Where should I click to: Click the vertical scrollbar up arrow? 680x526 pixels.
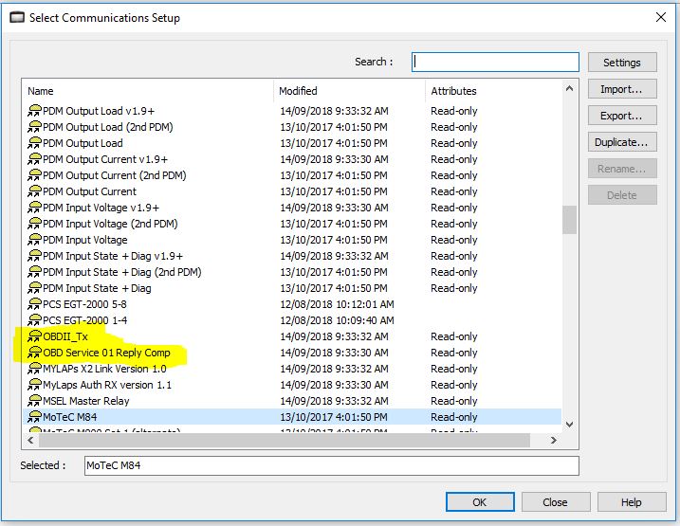pos(569,89)
